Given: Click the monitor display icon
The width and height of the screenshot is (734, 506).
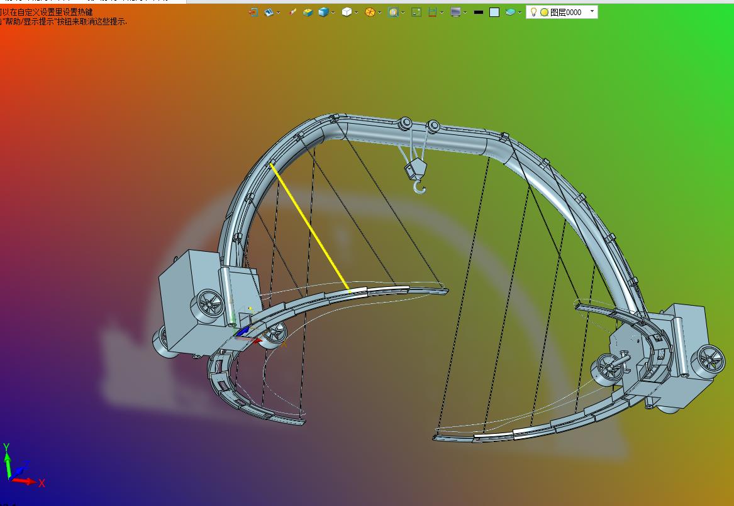Looking at the screenshot, I should (455, 12).
